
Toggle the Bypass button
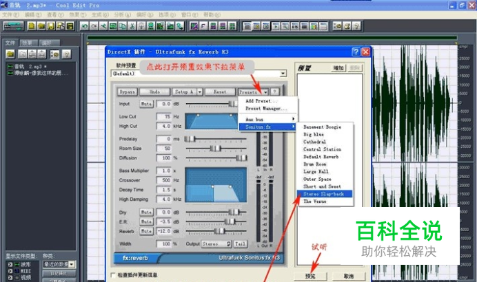point(127,91)
